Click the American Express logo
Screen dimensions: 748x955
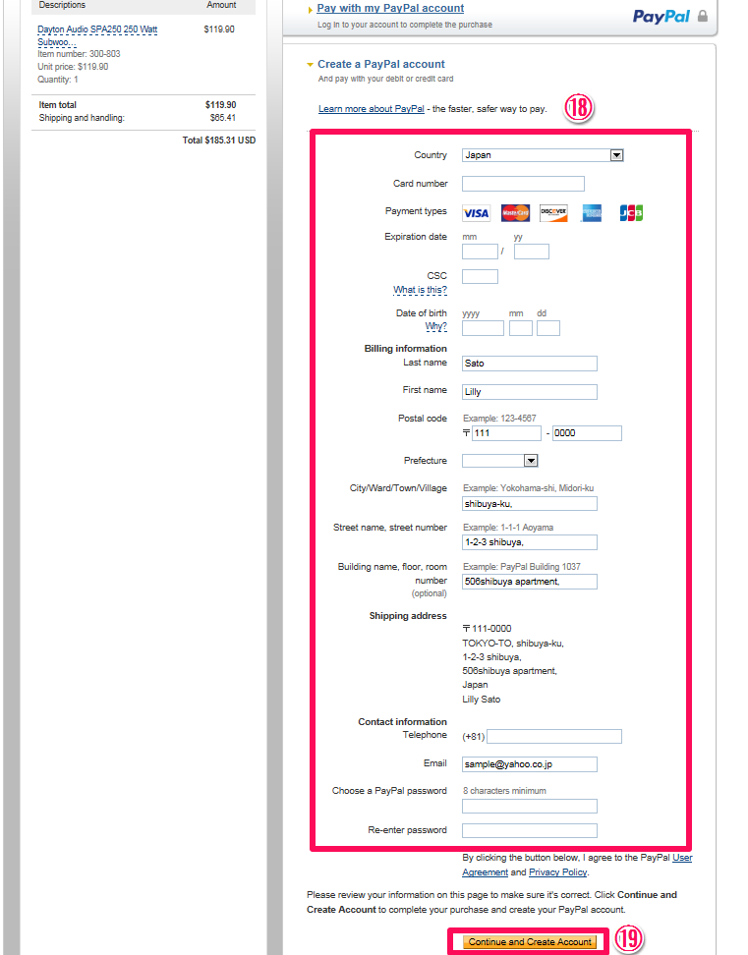coord(592,213)
